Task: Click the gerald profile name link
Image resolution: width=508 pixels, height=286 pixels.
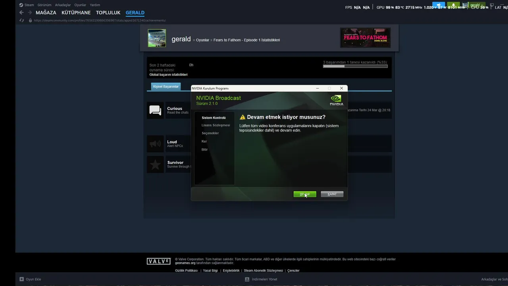Action: point(181,39)
